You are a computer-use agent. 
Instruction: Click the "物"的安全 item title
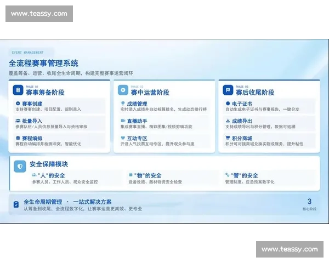[148, 175]
